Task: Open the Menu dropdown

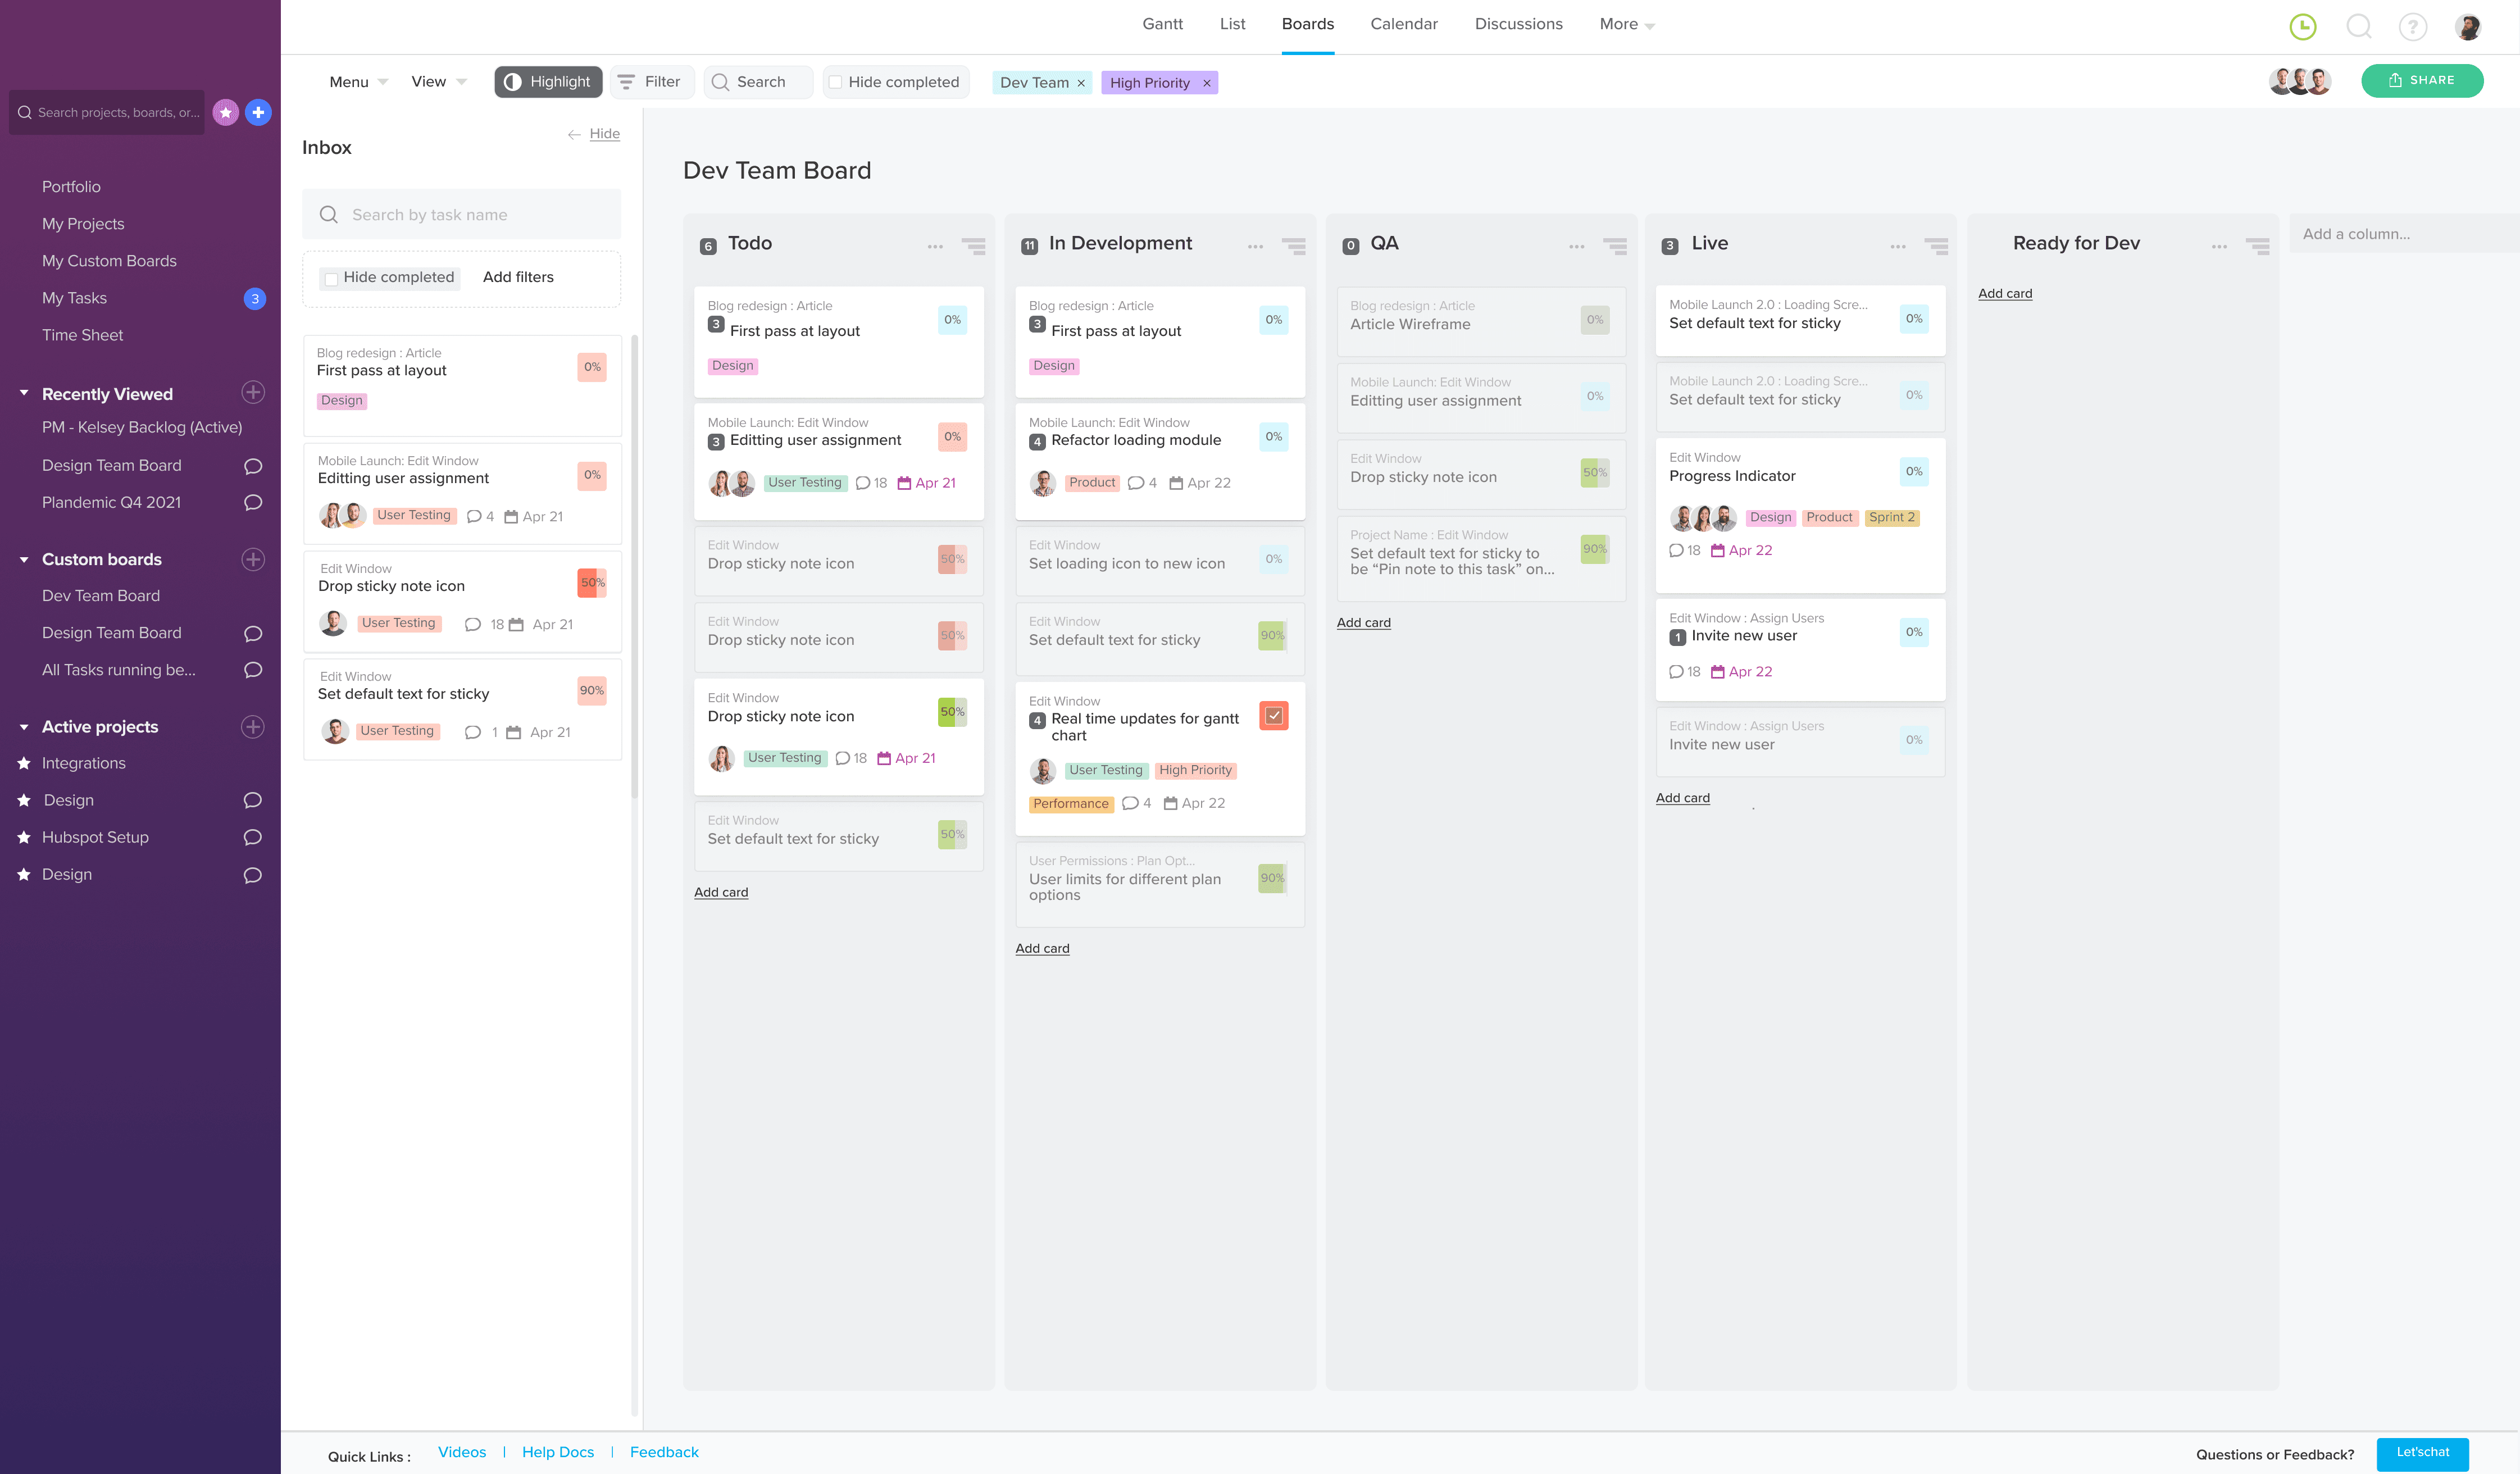Action: pos(358,82)
